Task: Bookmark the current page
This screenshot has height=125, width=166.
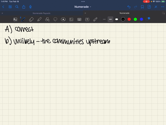Action: click(x=142, y=7)
